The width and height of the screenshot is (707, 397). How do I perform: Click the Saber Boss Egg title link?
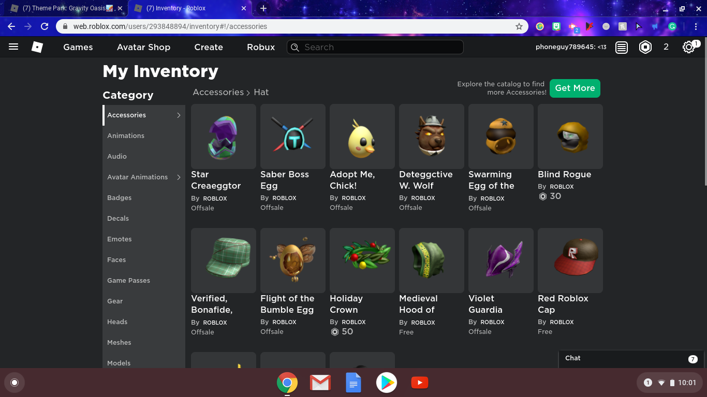tap(285, 180)
